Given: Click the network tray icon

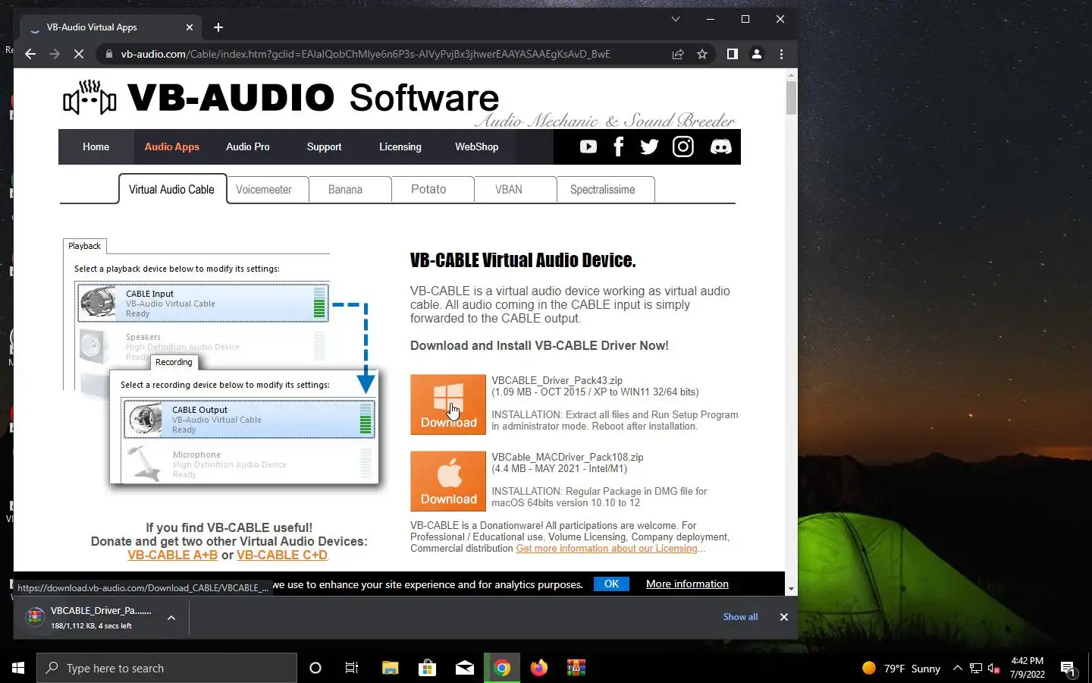Looking at the screenshot, I should click(x=976, y=669).
